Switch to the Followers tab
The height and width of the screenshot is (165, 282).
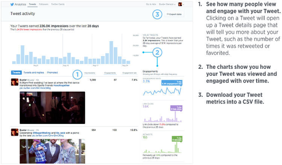(44, 4)
